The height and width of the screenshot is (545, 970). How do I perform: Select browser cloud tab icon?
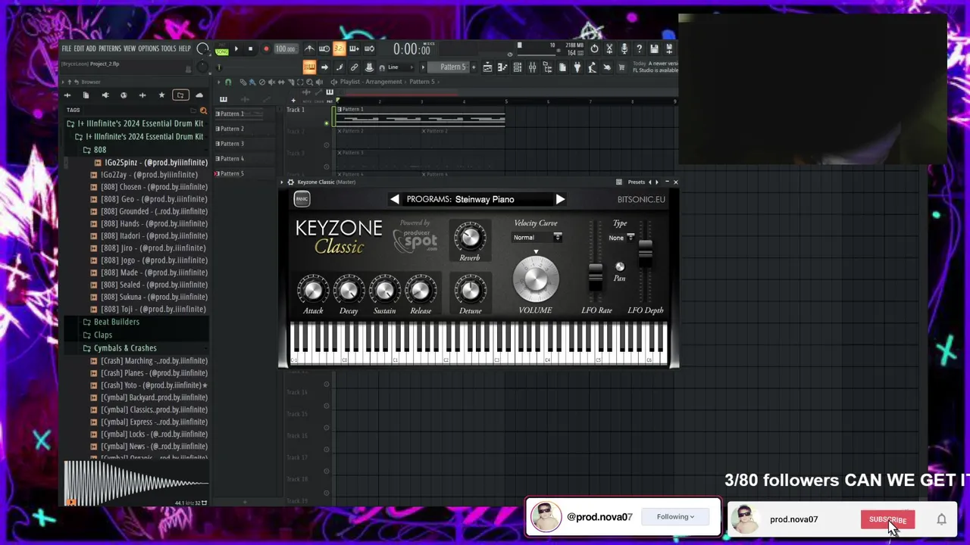tap(199, 95)
